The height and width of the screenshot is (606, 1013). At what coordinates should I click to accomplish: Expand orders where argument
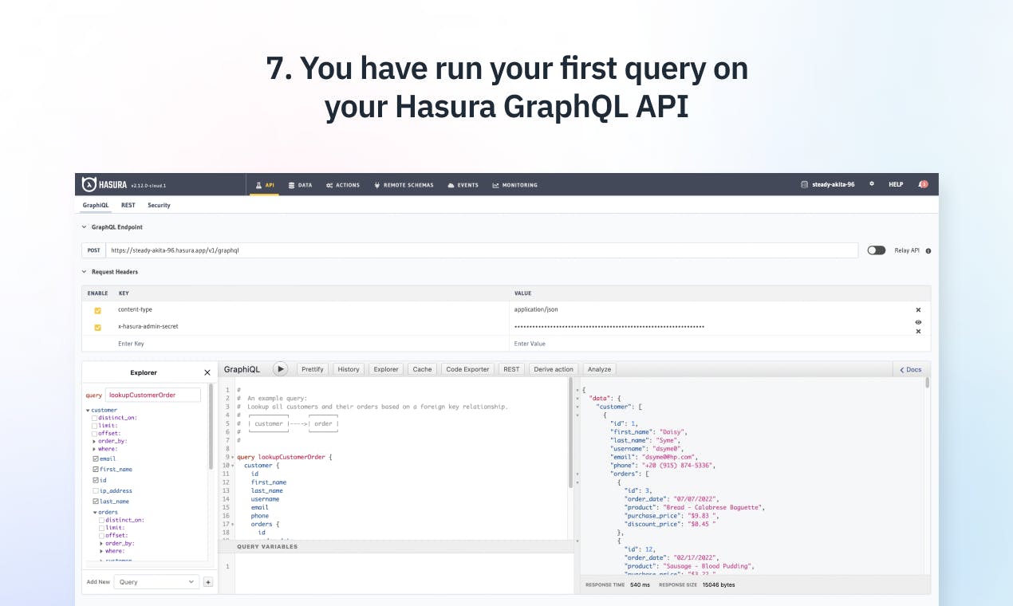pyautogui.click(x=102, y=551)
